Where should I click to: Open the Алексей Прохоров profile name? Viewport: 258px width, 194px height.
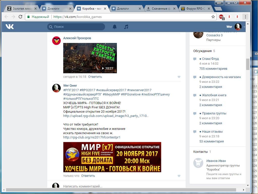point(77,38)
